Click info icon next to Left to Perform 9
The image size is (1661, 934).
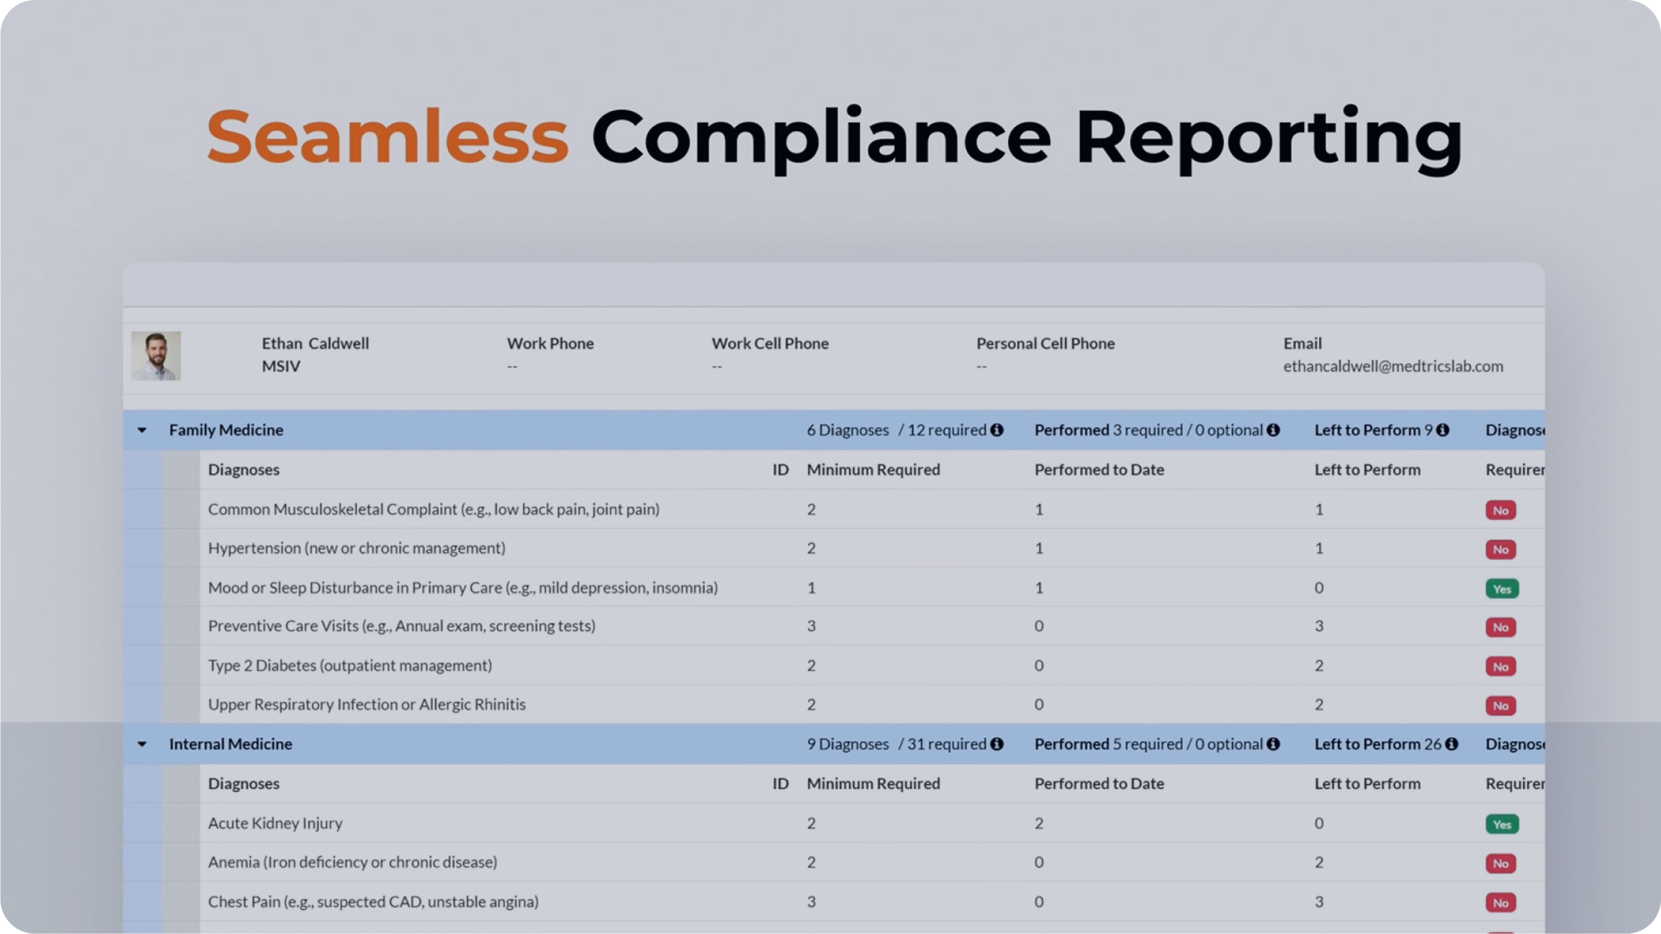pyautogui.click(x=1442, y=430)
